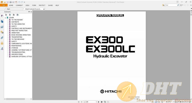Select the TRANSPORTING bookmark
Image resolution: width=192 pixels, height=103 pixels.
coord(17,37)
